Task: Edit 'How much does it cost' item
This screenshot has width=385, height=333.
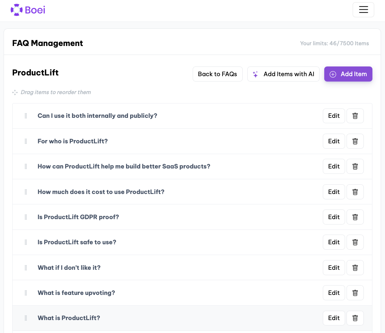Action: tap(334, 192)
